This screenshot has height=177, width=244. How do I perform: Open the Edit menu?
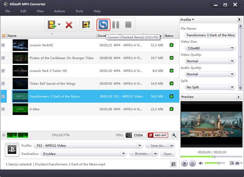[23, 11]
